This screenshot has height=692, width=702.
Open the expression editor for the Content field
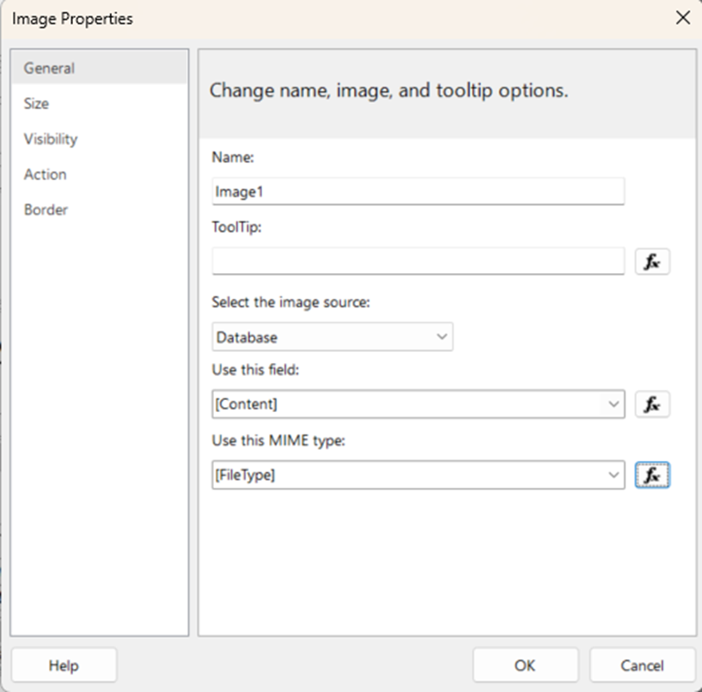[652, 404]
